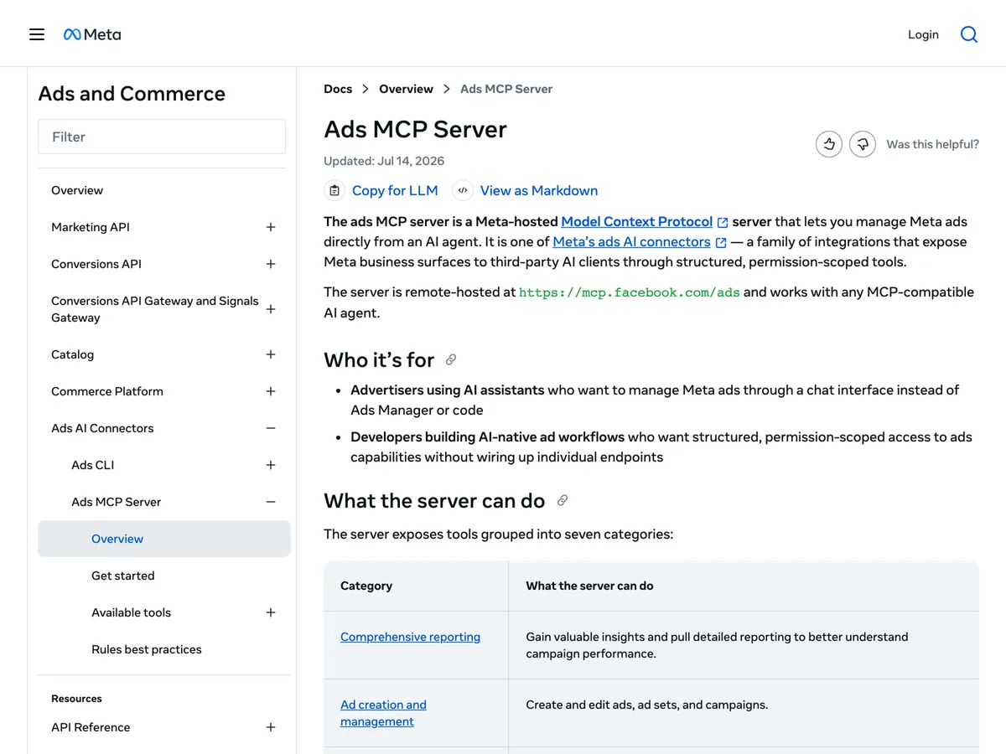Expand the Marketing API section
Viewport: 1006px width, 754px height.
pyautogui.click(x=271, y=227)
